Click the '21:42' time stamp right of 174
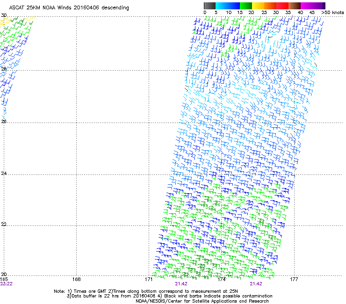 (x=256, y=284)
